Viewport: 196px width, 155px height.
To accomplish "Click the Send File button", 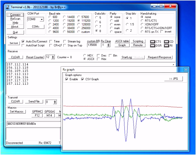I will [x=34, y=101].
